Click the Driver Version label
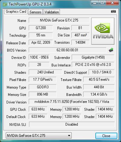121x142 pixels. point(16,102)
